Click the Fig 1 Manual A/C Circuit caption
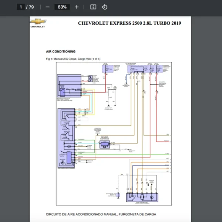 click(x=73, y=59)
